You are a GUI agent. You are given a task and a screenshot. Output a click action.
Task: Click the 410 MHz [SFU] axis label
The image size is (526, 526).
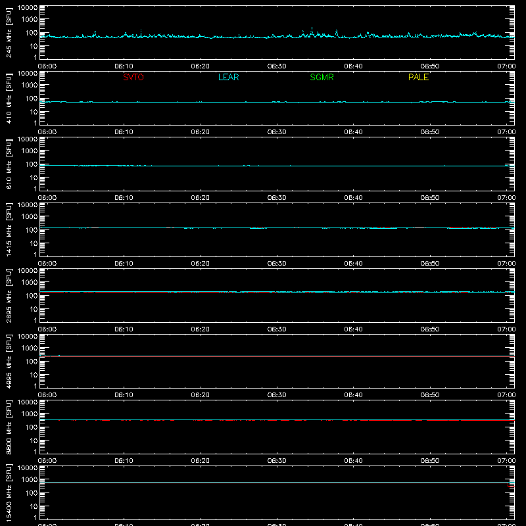[x=9, y=98]
